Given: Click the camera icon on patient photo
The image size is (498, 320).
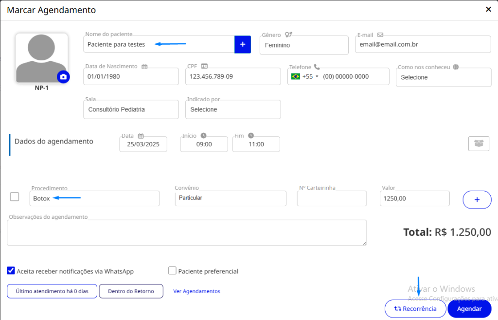Looking at the screenshot, I should (63, 77).
